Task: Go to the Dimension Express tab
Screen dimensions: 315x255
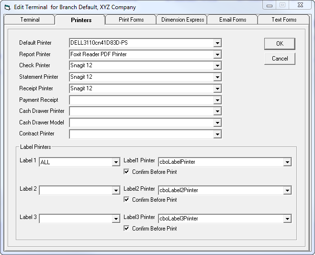Action: pyautogui.click(x=182, y=20)
